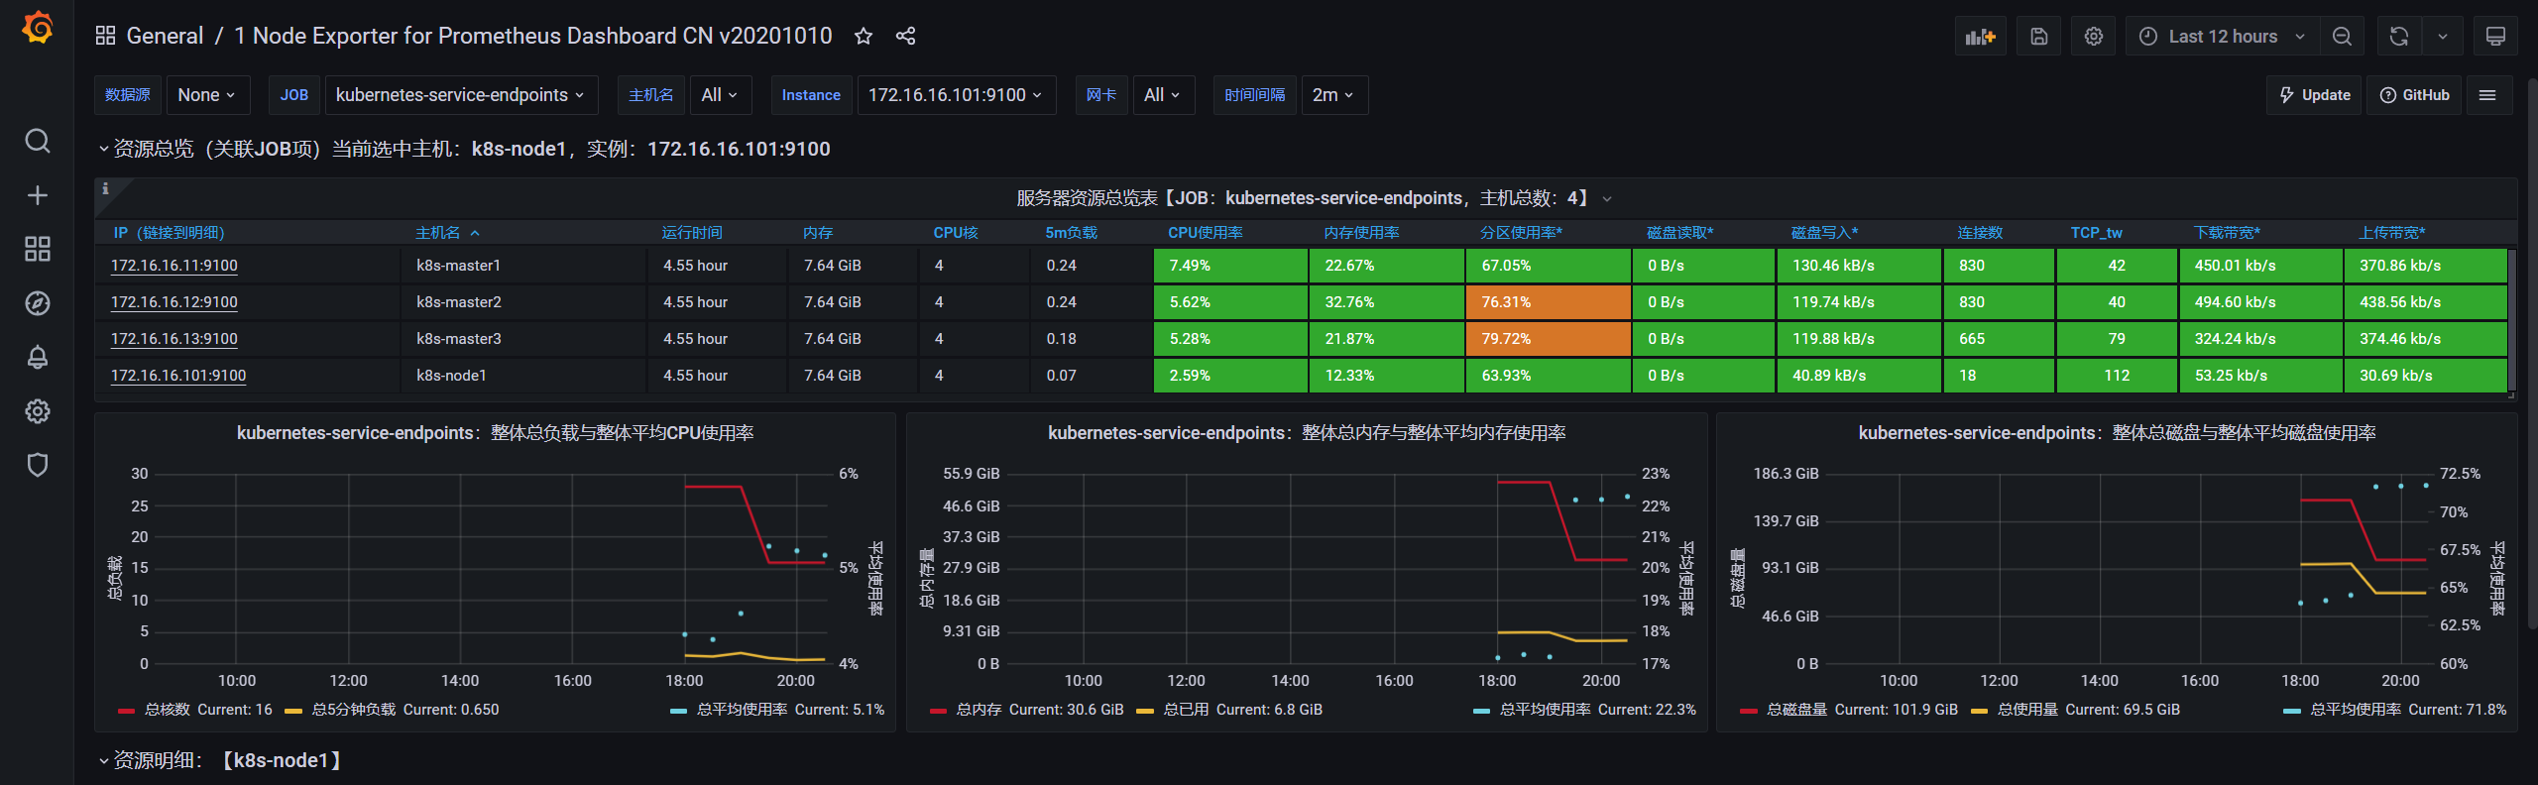Open the 网卡 All dropdown
This screenshot has width=2538, height=785.
tap(1163, 95)
